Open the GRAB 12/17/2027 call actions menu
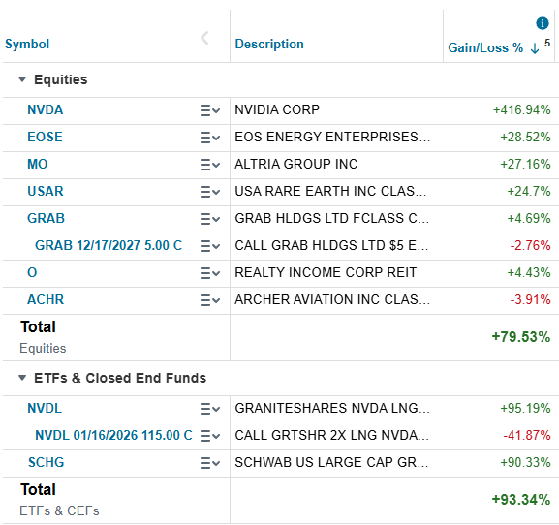 209,246
